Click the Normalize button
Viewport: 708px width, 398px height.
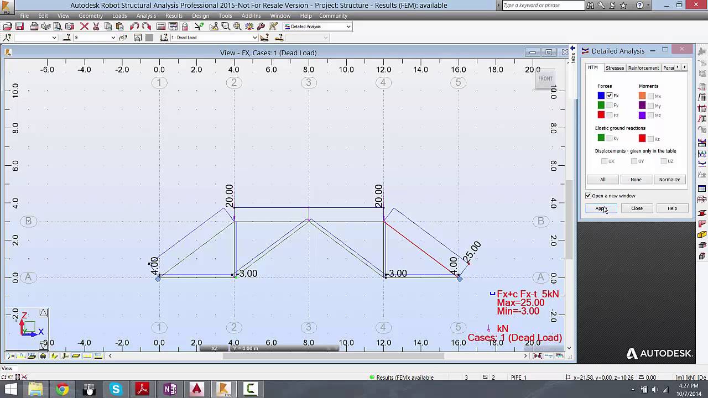[669, 180]
